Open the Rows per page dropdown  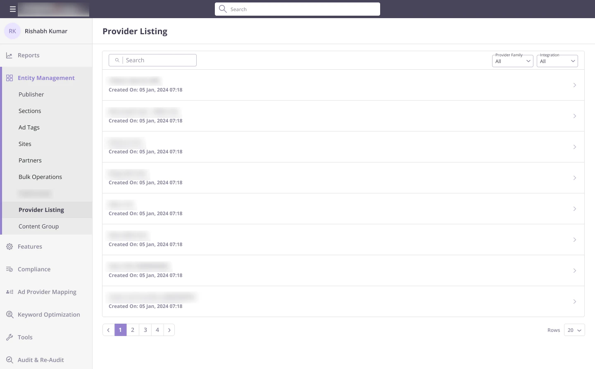(574, 330)
